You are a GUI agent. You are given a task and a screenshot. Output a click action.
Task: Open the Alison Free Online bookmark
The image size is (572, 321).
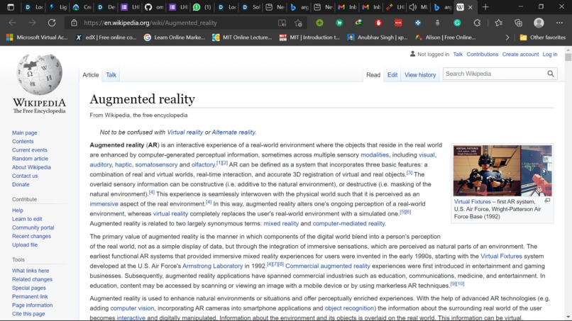click(x=446, y=37)
